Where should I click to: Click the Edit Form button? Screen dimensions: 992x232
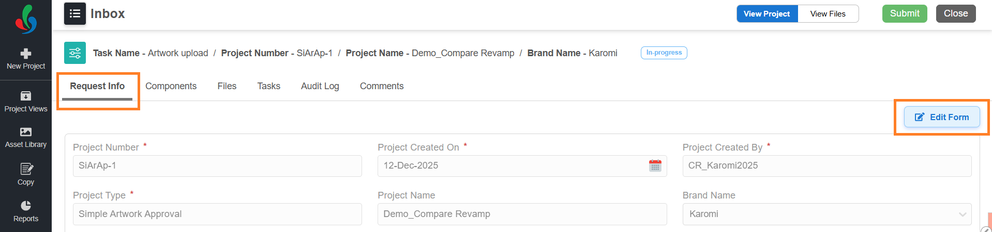(x=941, y=117)
